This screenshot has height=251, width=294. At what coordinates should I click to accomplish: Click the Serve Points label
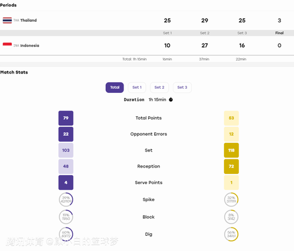(x=149, y=182)
